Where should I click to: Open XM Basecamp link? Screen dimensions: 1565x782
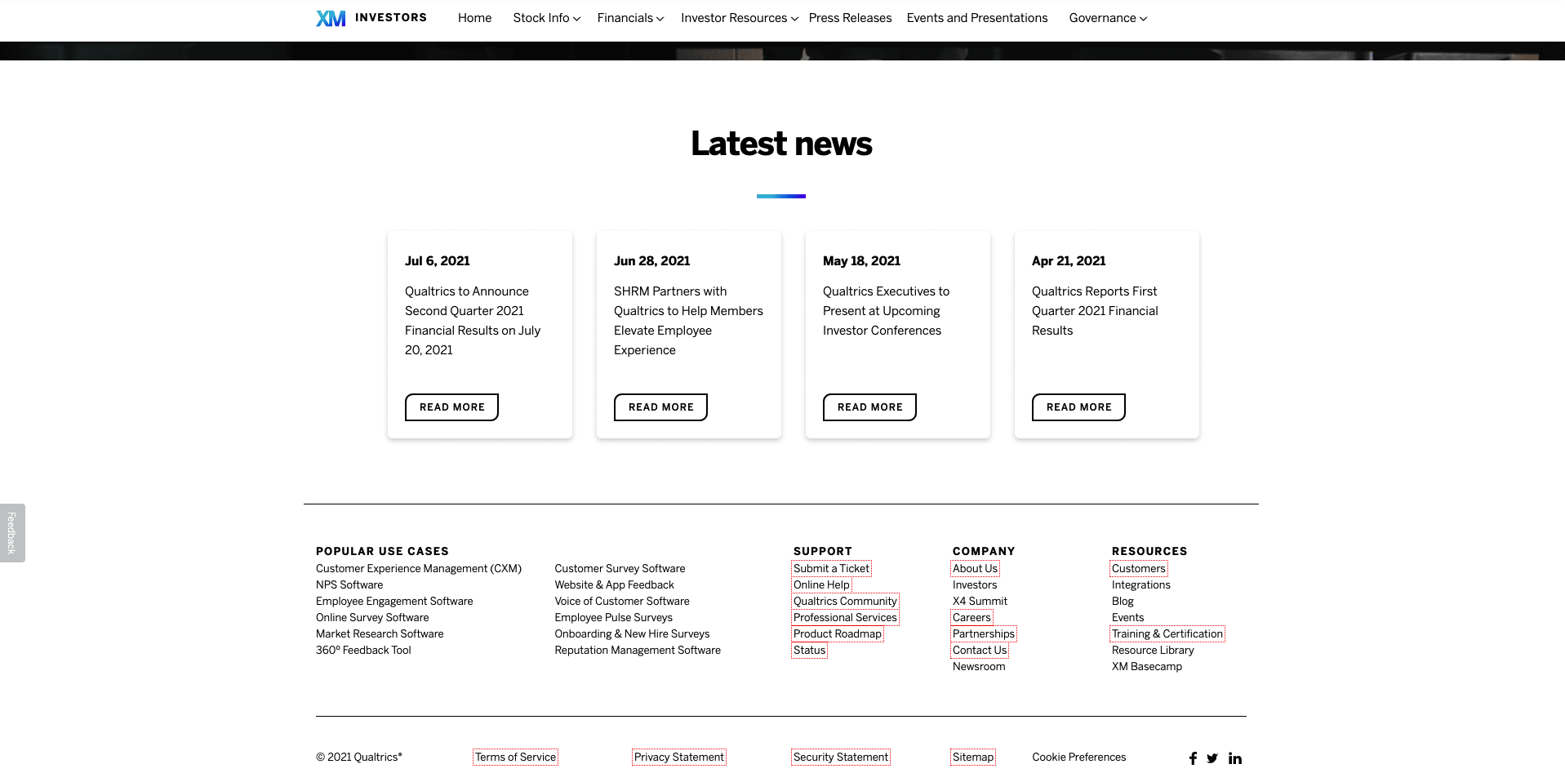point(1147,667)
